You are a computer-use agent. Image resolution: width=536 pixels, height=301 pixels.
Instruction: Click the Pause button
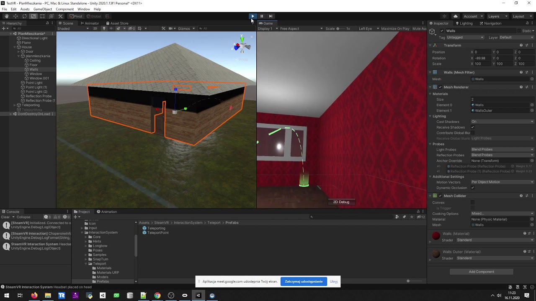pyautogui.click(x=262, y=16)
